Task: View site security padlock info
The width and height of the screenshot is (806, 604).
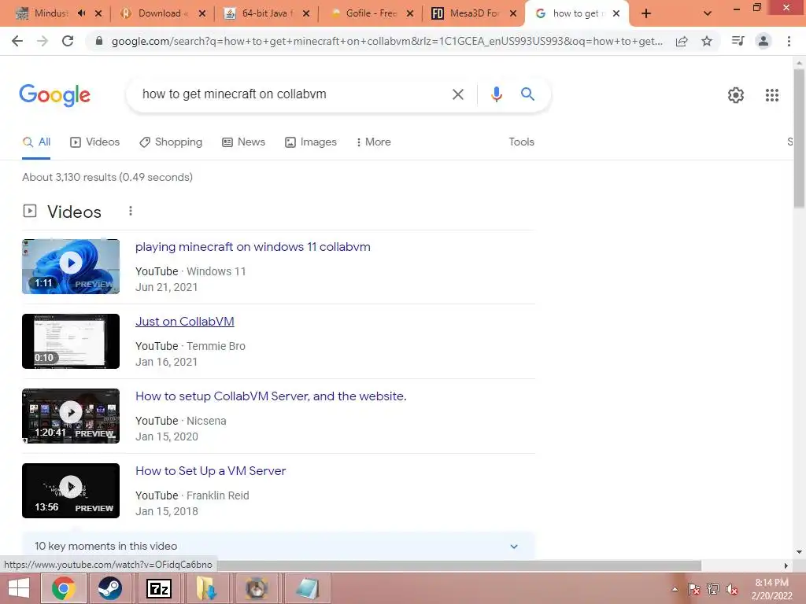Action: coord(99,41)
